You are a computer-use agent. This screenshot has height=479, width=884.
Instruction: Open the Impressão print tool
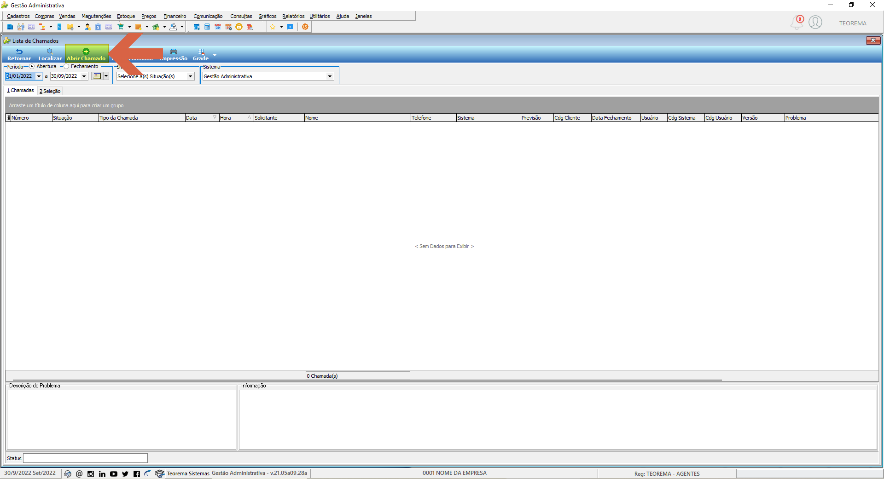coord(174,55)
